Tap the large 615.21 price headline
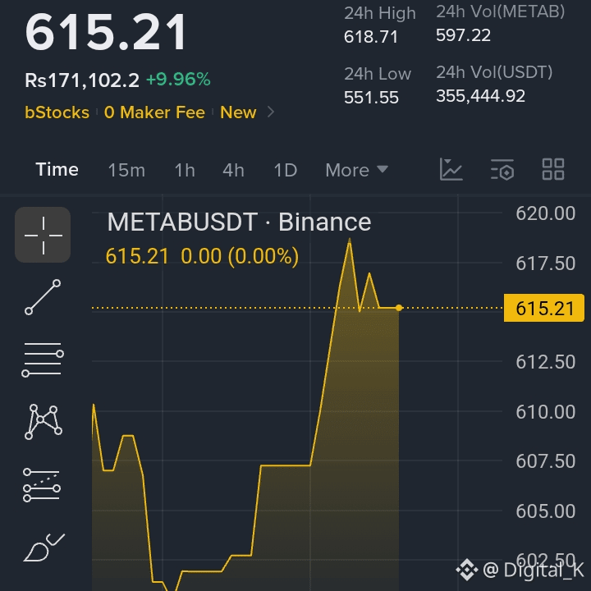The height and width of the screenshot is (591, 591). [x=106, y=32]
